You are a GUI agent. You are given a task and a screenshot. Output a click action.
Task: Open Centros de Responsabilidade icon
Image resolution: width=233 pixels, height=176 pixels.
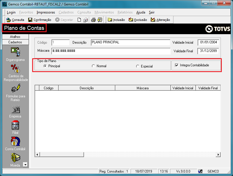16,69
